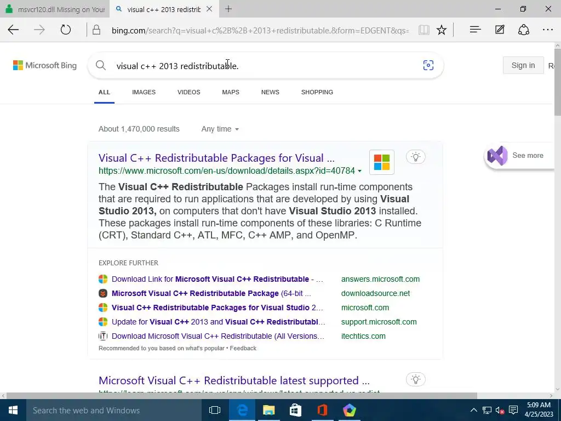The height and width of the screenshot is (421, 561).
Task: Expand the arrow beside microsoft.com URL
Action: (x=359, y=171)
